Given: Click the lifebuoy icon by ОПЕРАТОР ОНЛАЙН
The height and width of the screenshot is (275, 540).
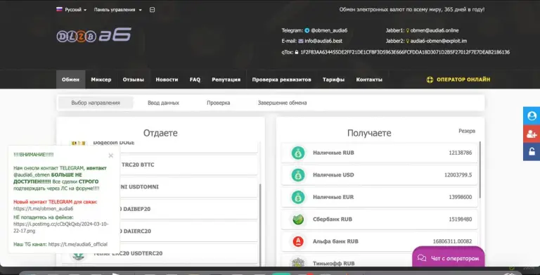Looking at the screenshot, I should (430, 79).
